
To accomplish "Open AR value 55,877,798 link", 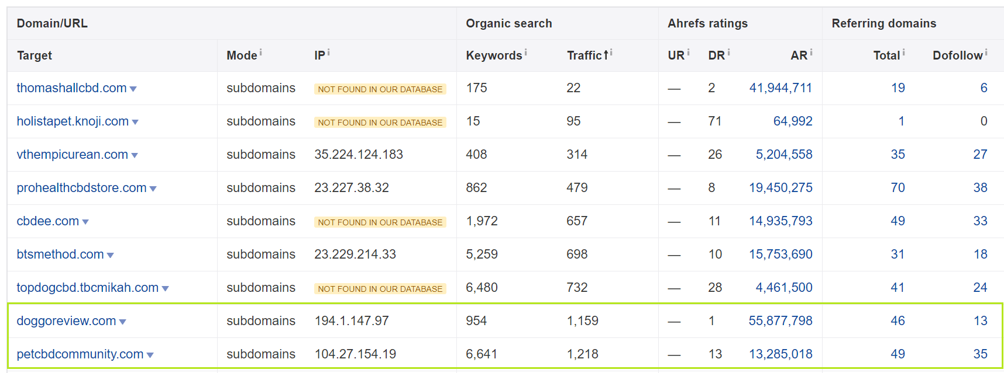I will click(780, 321).
